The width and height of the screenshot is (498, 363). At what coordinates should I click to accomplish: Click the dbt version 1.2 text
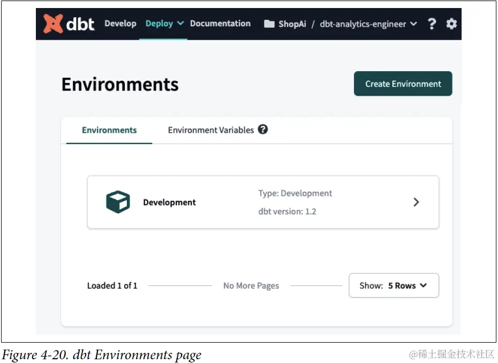287,211
